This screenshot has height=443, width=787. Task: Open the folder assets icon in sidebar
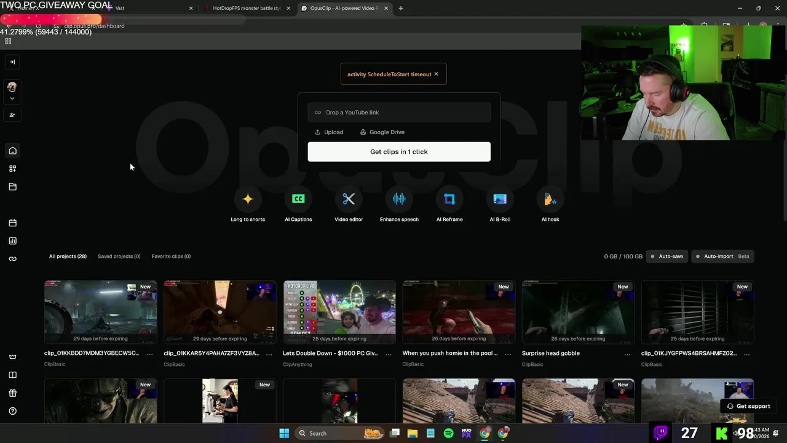12,186
